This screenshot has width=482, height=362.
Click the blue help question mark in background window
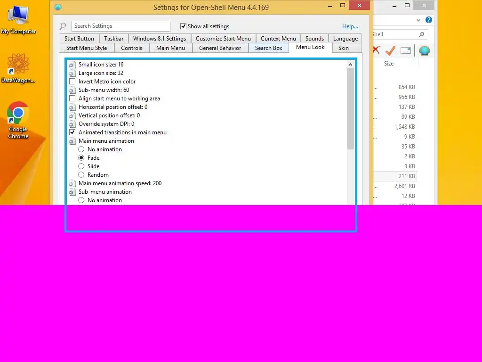click(x=429, y=20)
